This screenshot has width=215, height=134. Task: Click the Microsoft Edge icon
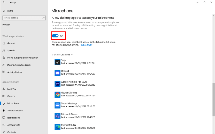tap(58, 127)
